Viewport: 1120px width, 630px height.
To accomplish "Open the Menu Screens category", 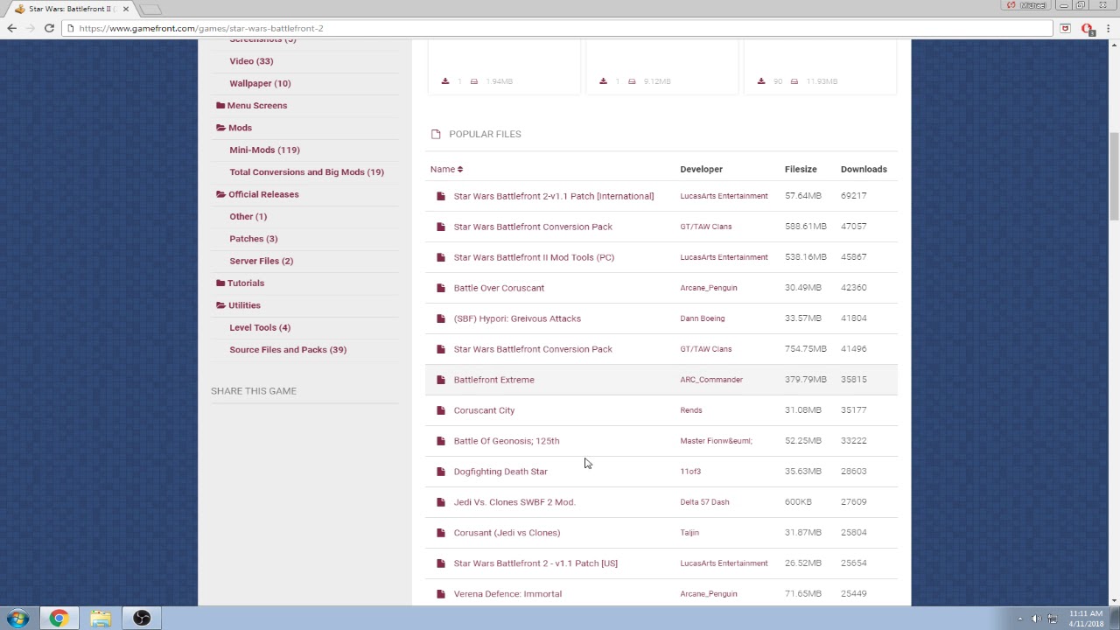I will click(x=257, y=105).
